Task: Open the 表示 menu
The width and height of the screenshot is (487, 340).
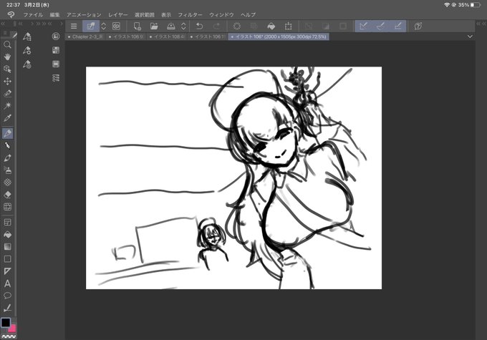Action: [x=166, y=14]
